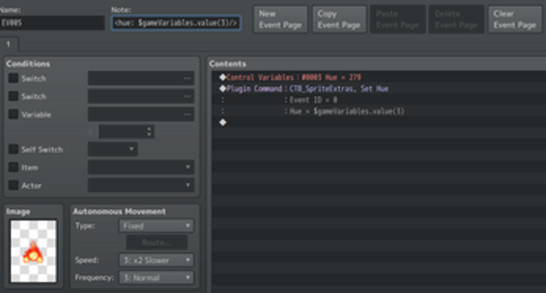Click the diamond marker beside Control Variables
This screenshot has width=546, height=293.
(222, 77)
